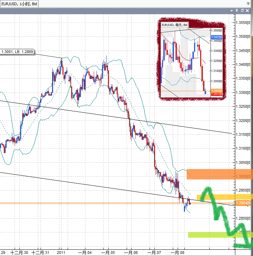Click the orange 1.2904 current price tag
This screenshot has width=253, height=256.
pyautogui.click(x=243, y=203)
